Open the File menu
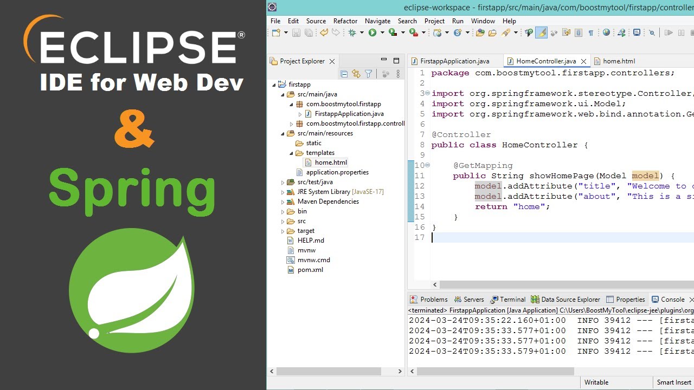Image resolution: width=694 pixels, height=390 pixels. 275,21
